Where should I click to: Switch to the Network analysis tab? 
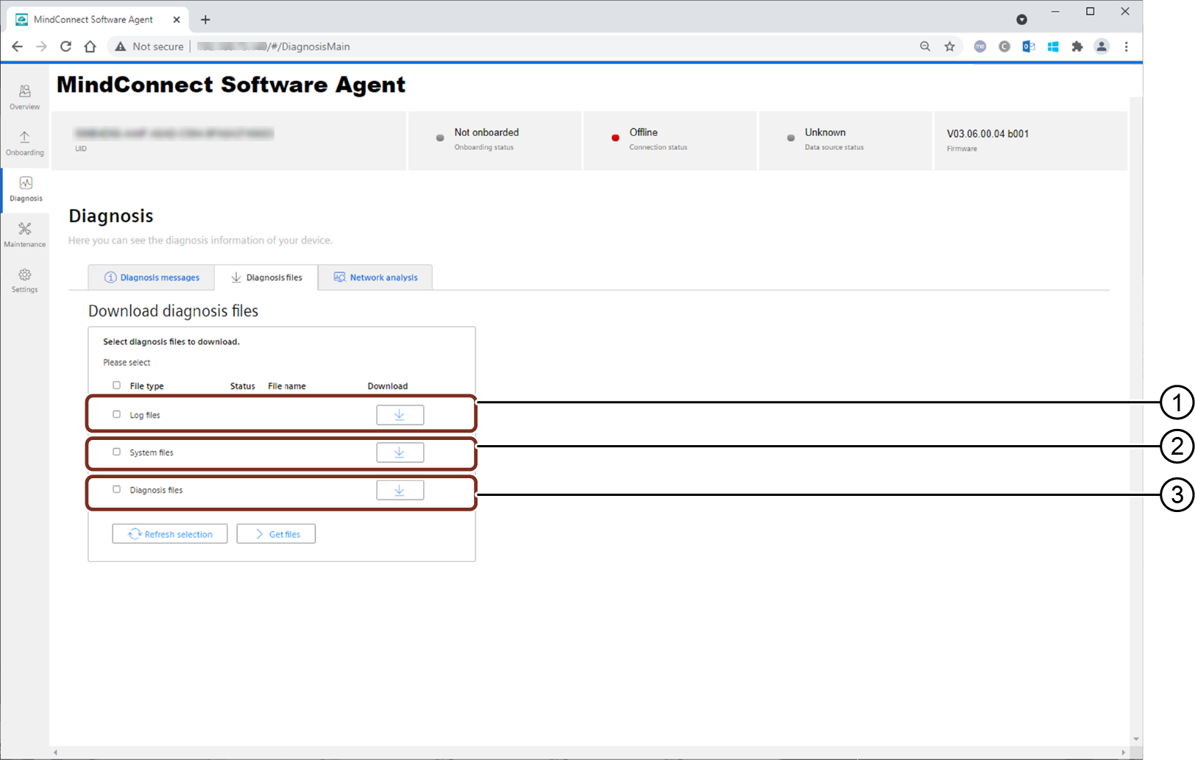point(375,277)
